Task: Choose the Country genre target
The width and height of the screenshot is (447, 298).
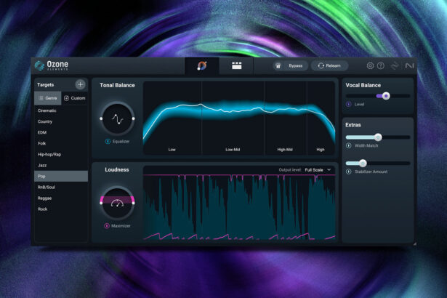Action: (x=61, y=121)
